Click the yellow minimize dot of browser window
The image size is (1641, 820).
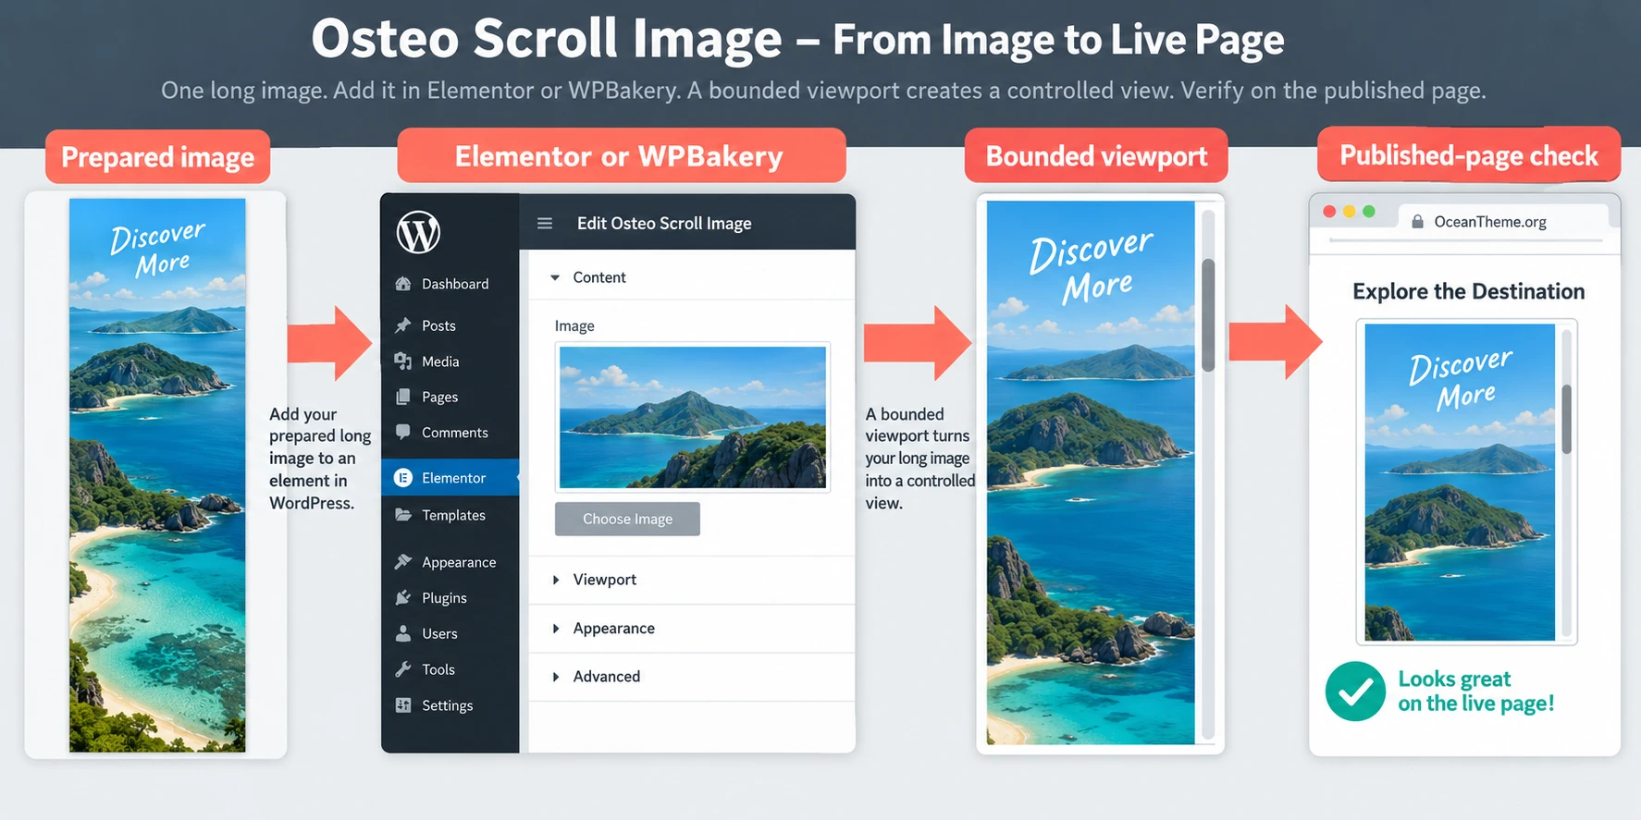point(1349,212)
